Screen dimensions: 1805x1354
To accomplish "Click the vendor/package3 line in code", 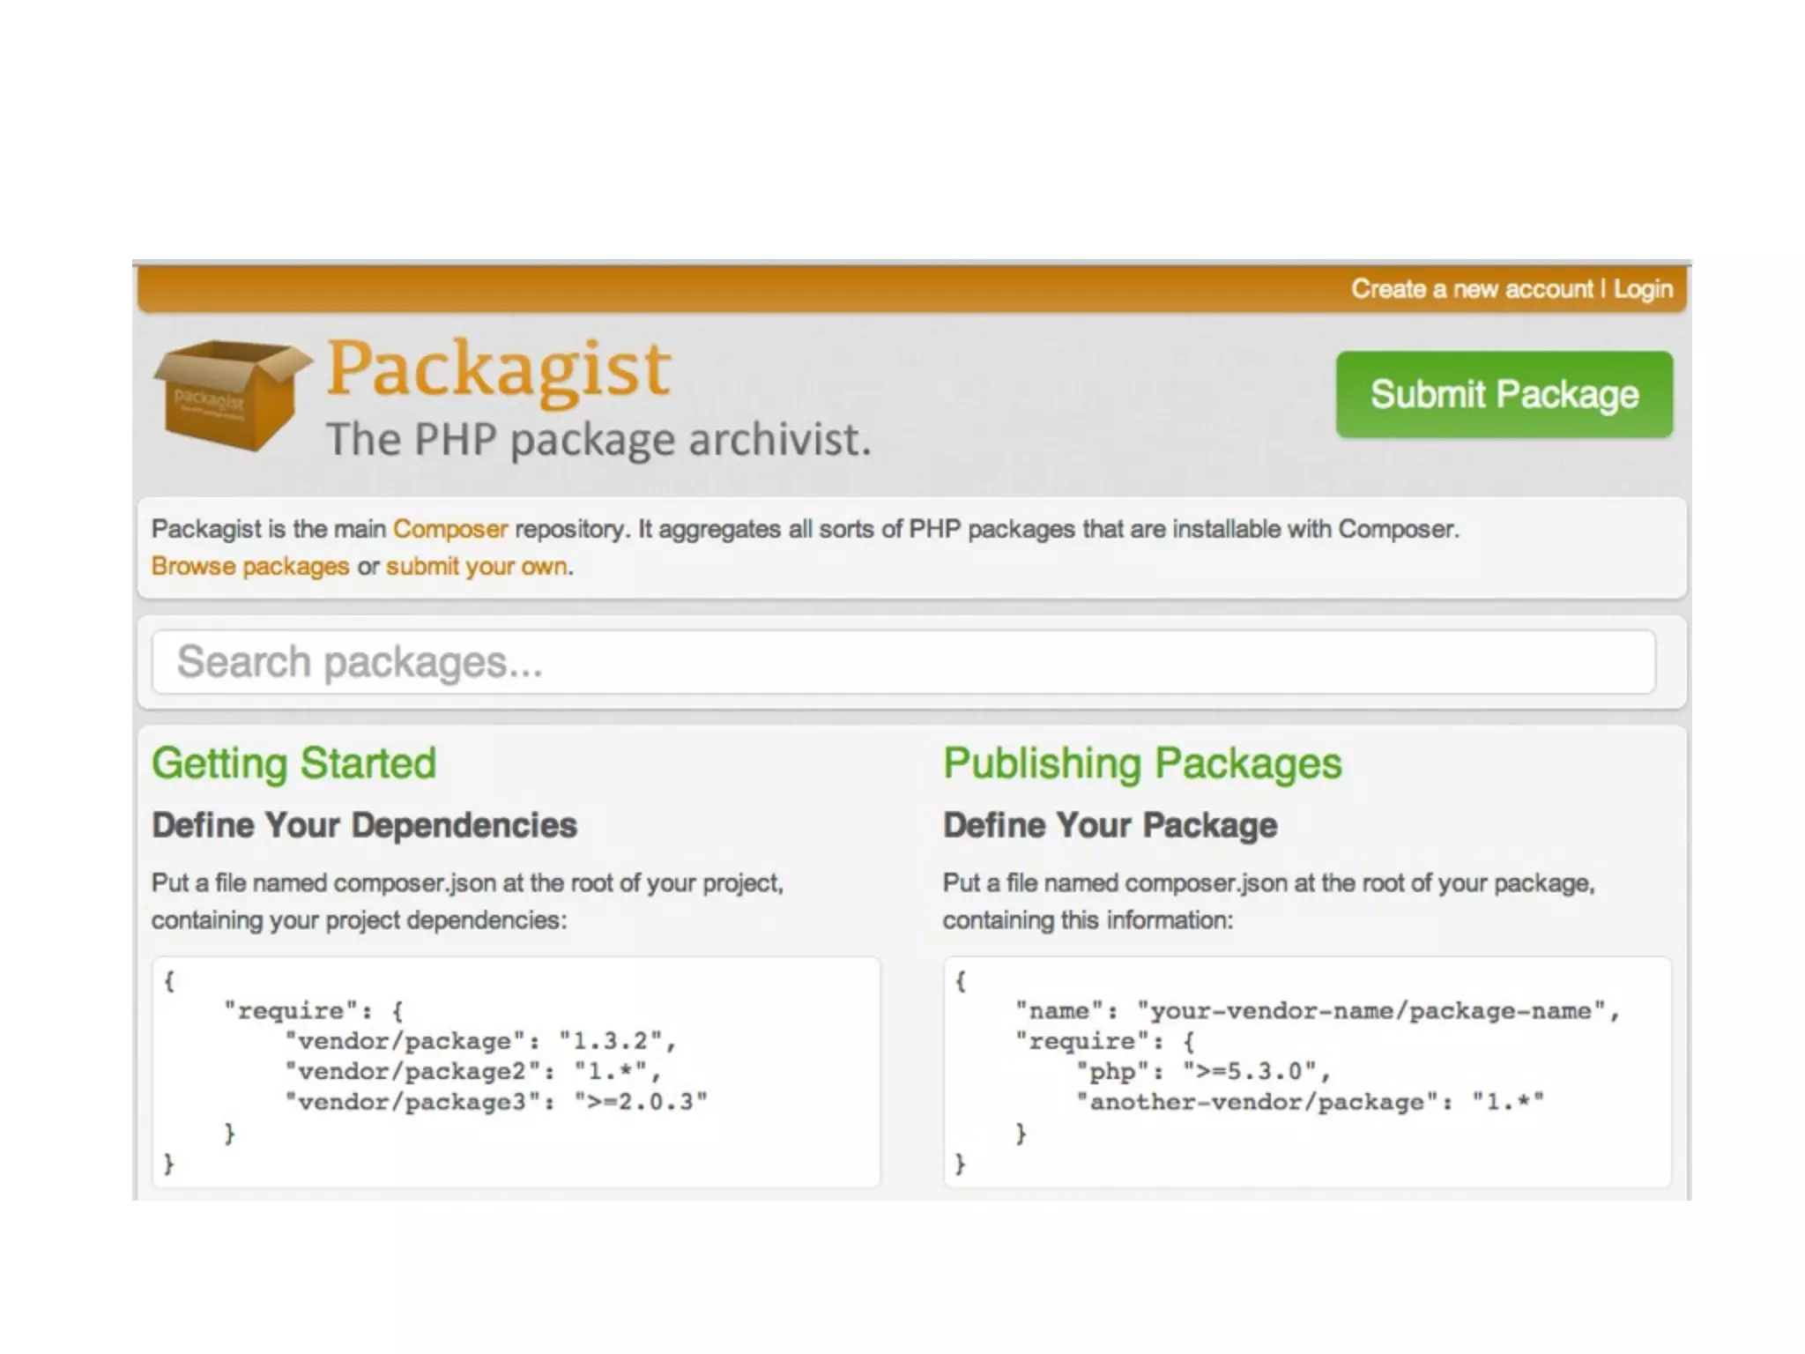I will [x=495, y=1102].
